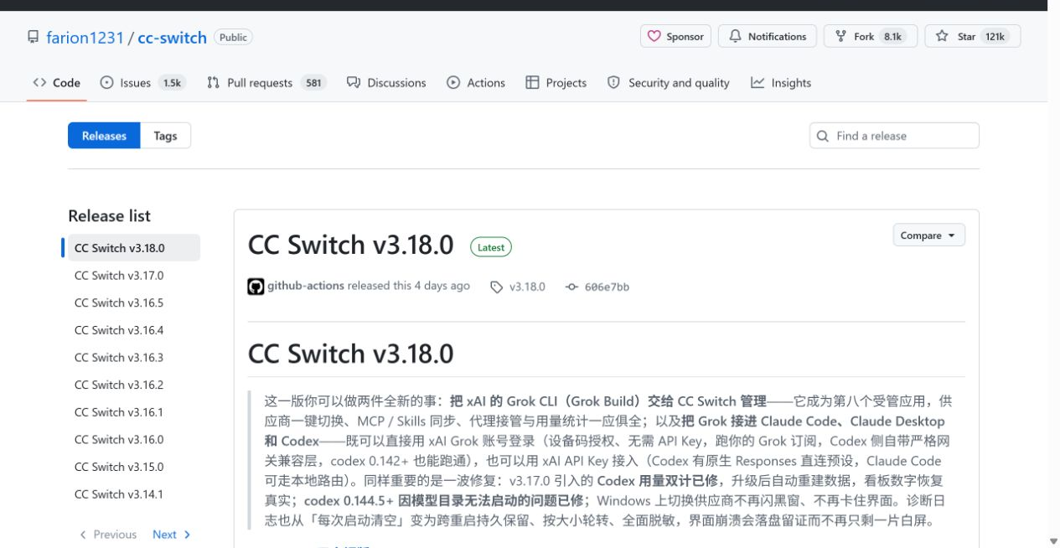Click the Issues circle-dot icon
Screen dimensions: 1060x548
106,82
